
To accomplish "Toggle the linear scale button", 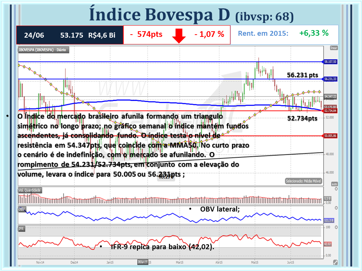I will tap(334, 48).
